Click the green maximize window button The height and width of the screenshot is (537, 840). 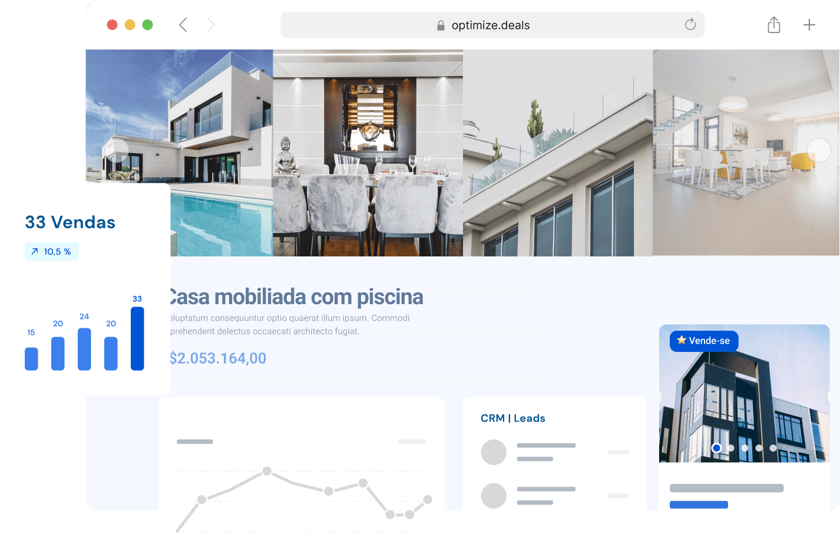[148, 25]
